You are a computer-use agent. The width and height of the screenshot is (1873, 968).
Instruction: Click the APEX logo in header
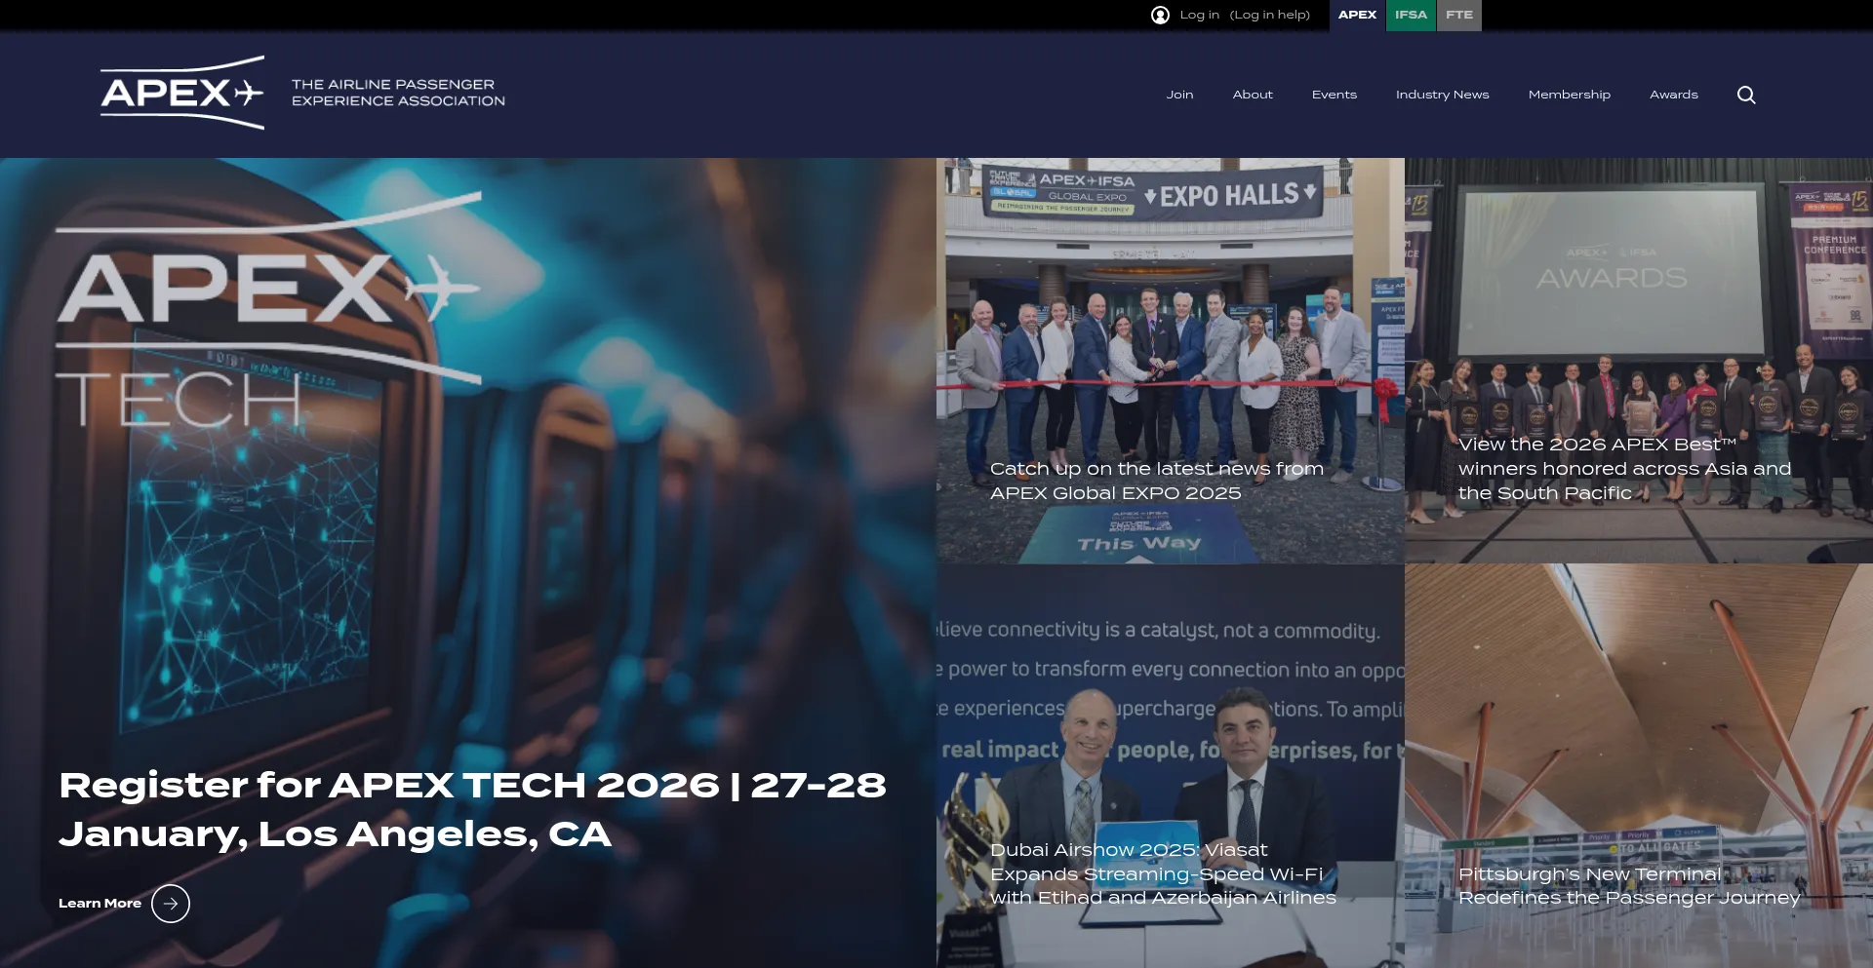coord(182,94)
